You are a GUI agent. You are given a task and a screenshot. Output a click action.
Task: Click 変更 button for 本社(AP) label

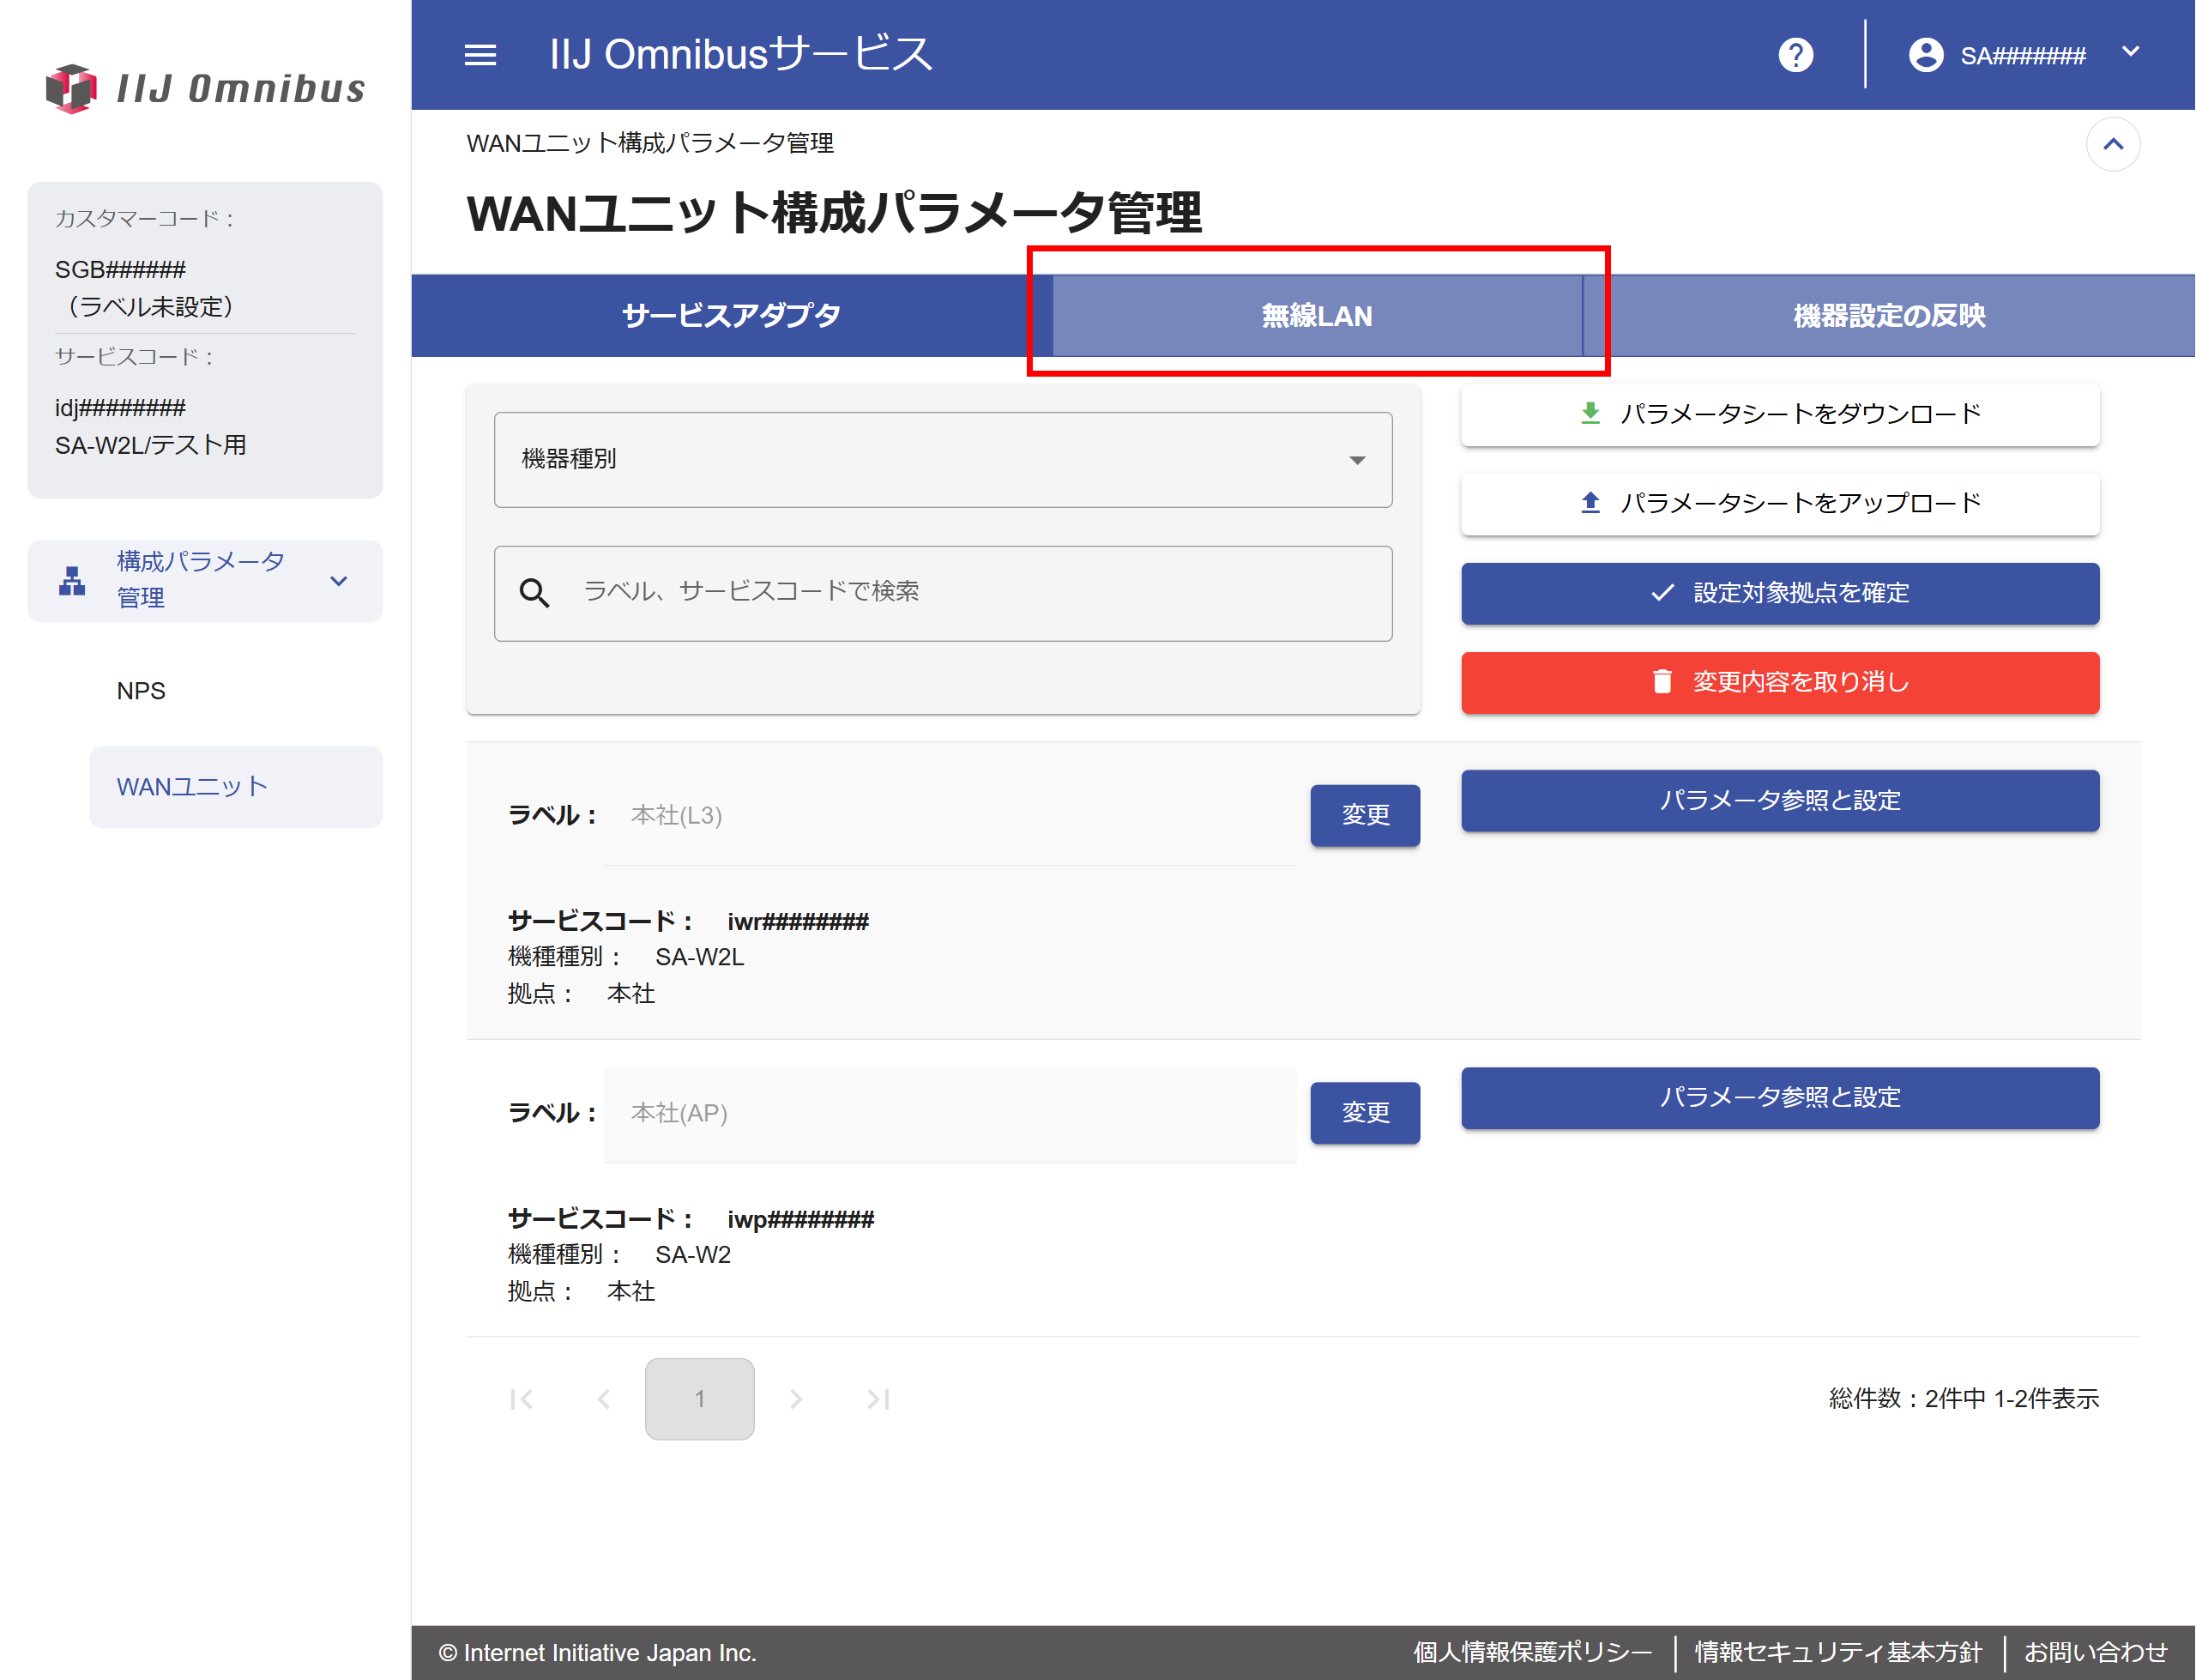[1365, 1112]
